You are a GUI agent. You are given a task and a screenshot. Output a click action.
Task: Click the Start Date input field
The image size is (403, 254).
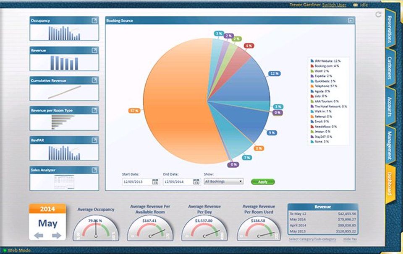(137, 181)
